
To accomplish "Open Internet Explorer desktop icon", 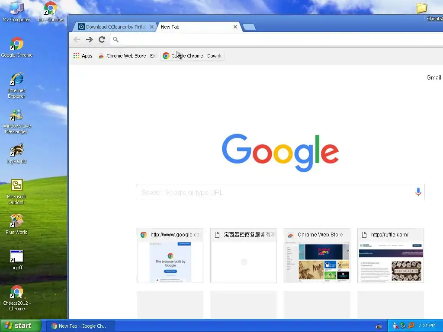I will click(x=16, y=85).
